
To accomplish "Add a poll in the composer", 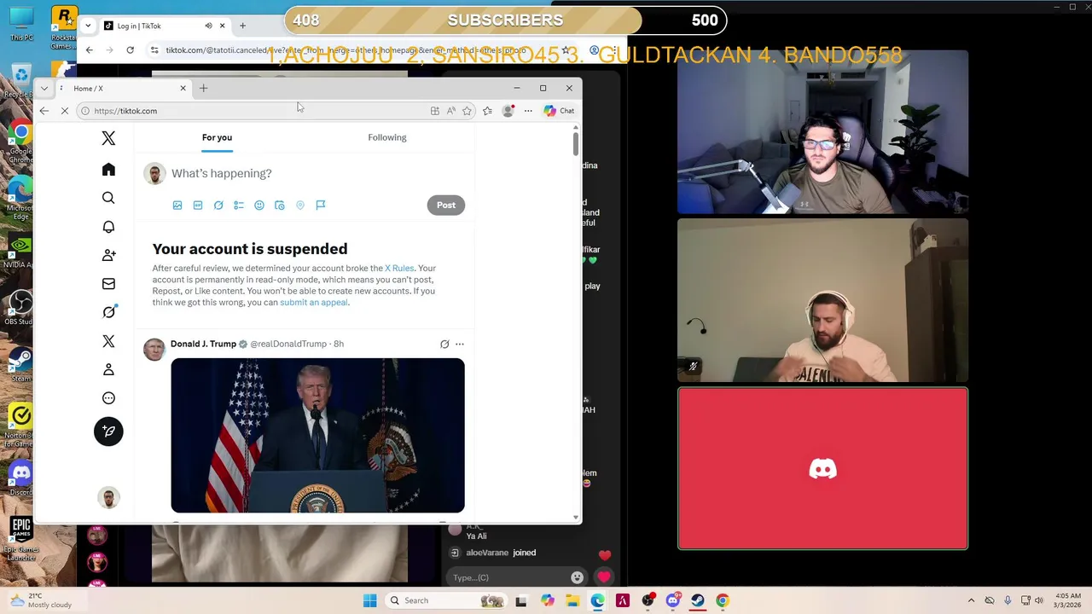I will pos(239,206).
